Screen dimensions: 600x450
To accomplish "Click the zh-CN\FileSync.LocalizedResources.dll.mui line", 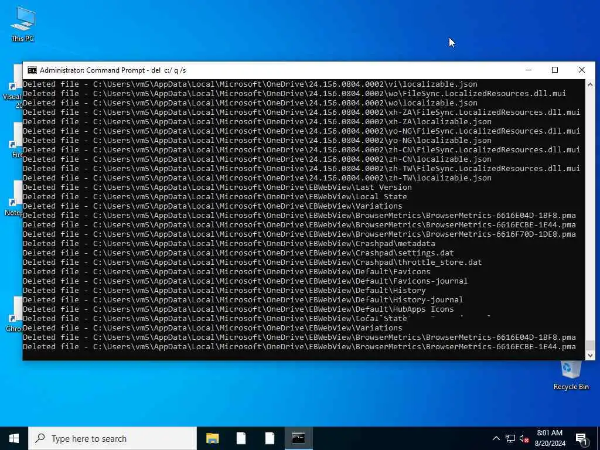I will (x=302, y=149).
